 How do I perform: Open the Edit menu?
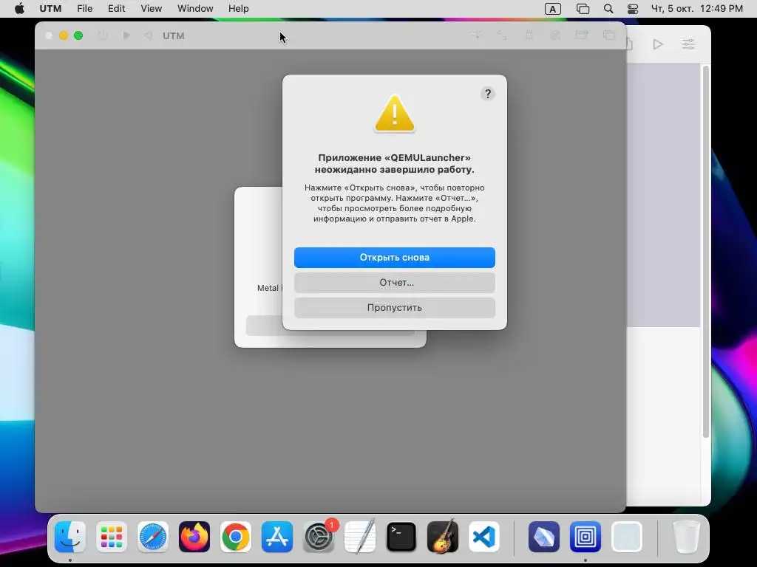click(116, 9)
